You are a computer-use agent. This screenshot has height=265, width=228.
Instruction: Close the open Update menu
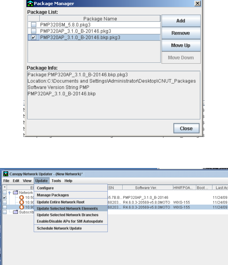tap(41, 181)
